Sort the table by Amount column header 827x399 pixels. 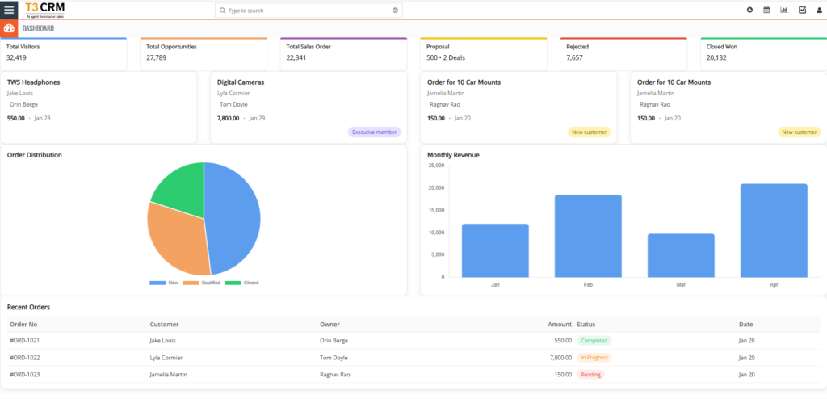click(x=559, y=324)
